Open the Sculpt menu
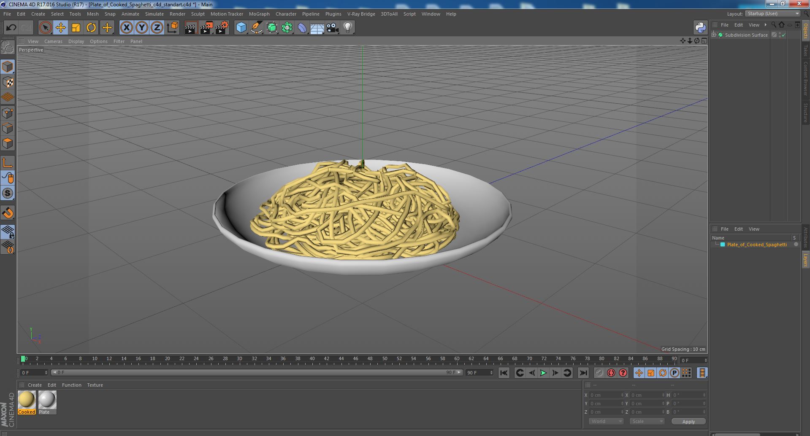Viewport: 810px width, 436px height. coord(198,14)
